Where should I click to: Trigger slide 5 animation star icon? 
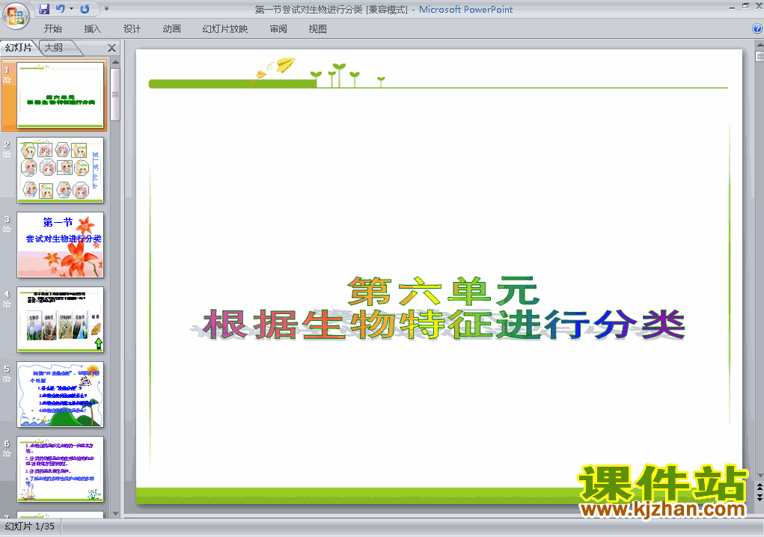(7, 378)
